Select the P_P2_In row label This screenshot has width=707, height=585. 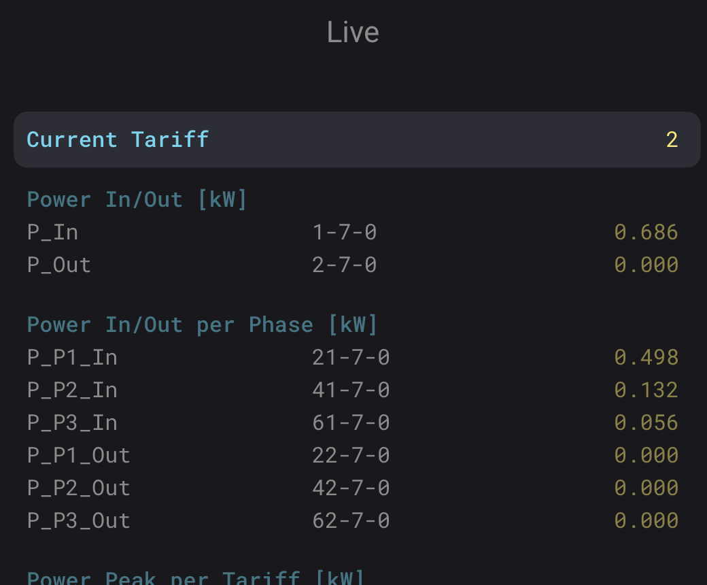[72, 390]
